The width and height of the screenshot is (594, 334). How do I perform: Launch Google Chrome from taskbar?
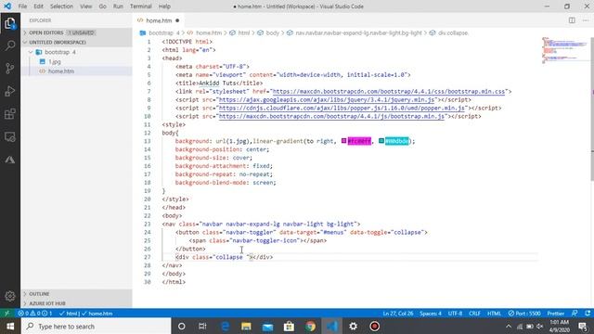point(310,326)
